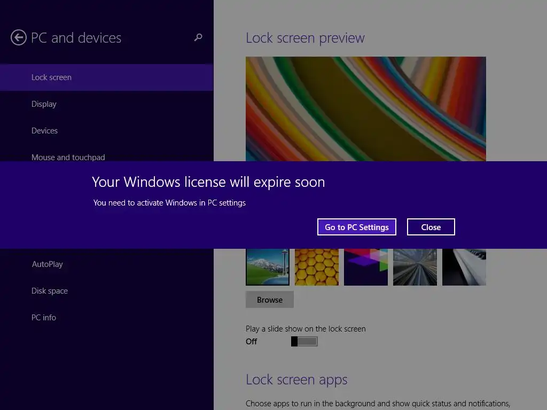
Task: Click 'Play a slide show on the lock screen' label
Action: tap(306, 329)
